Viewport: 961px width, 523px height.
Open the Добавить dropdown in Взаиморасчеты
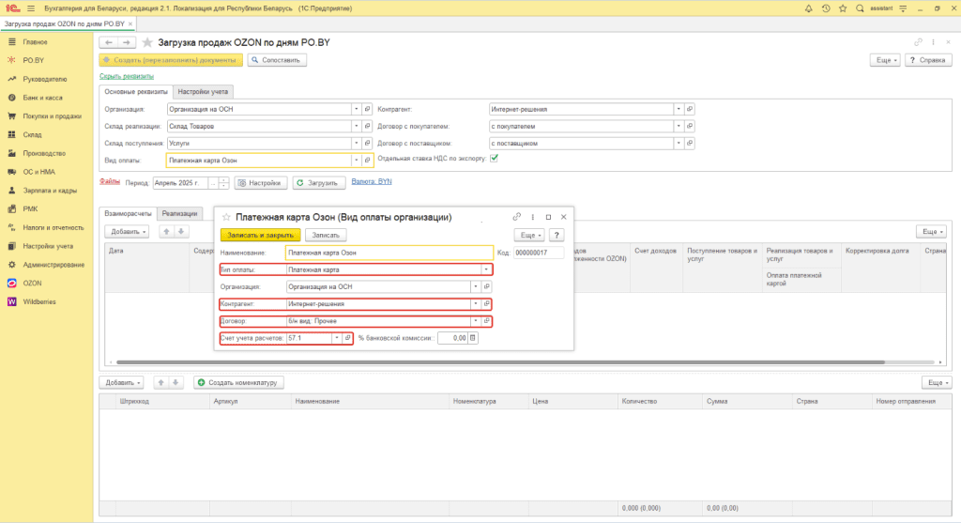[128, 232]
